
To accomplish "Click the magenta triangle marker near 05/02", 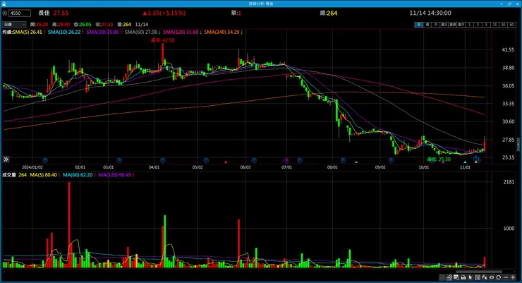I will point(226,162).
